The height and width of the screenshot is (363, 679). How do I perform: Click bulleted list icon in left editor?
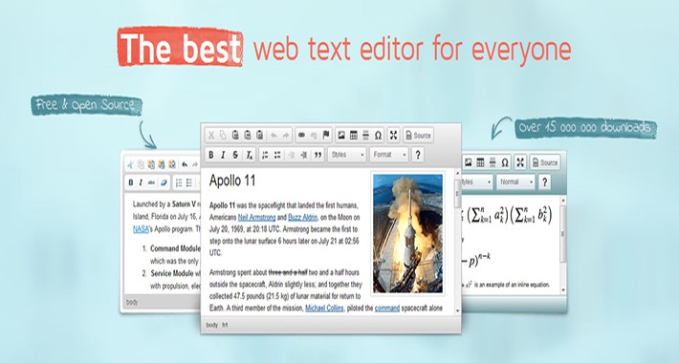coord(189,183)
